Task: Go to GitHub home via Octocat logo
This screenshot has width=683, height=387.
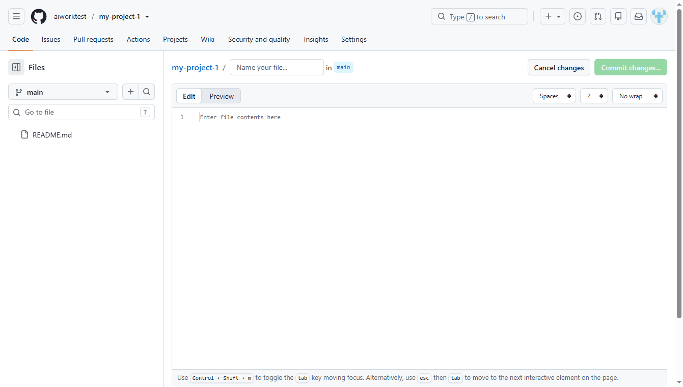Action: (39, 16)
